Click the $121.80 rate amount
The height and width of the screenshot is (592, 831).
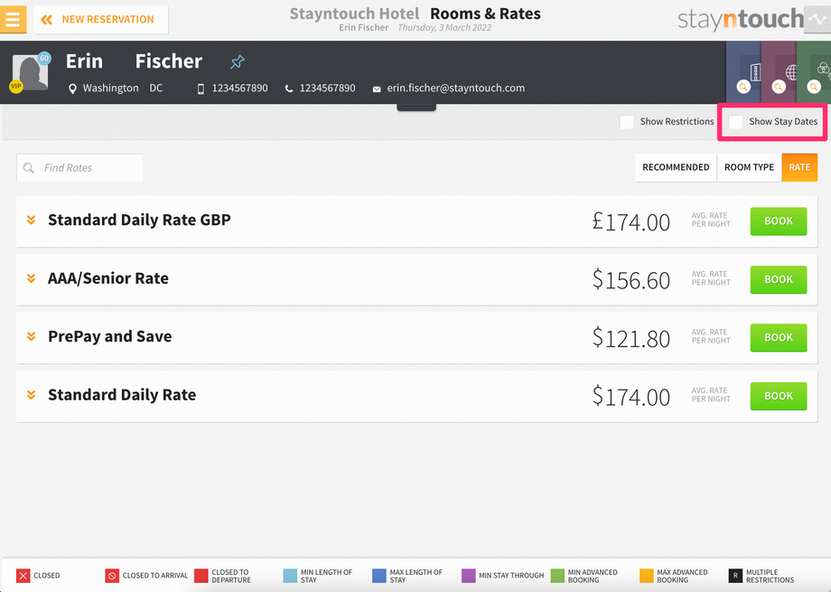click(631, 338)
